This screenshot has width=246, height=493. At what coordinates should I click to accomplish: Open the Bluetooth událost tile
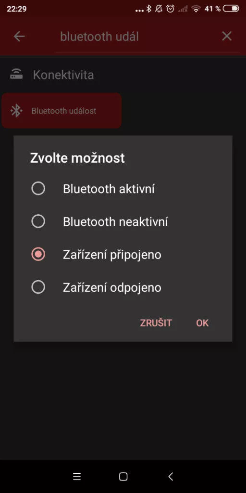pos(61,110)
